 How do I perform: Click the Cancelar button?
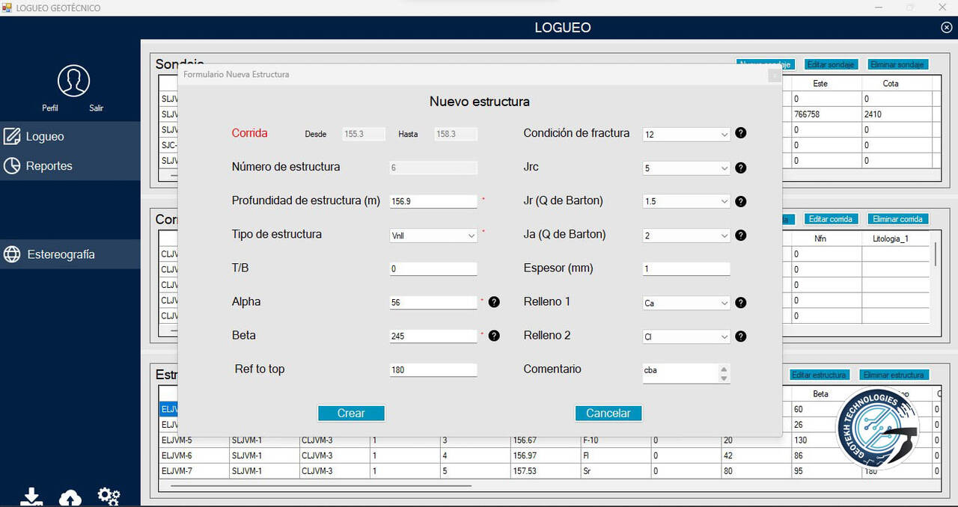pyautogui.click(x=608, y=413)
